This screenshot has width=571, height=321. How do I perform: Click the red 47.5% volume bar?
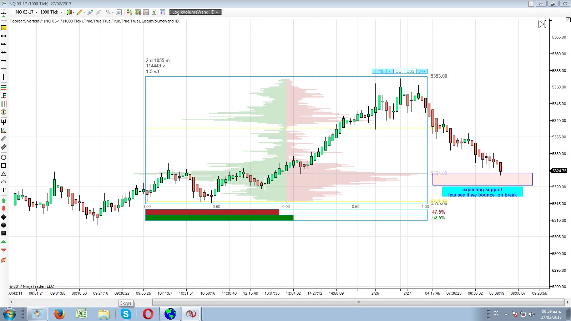pyautogui.click(x=212, y=212)
